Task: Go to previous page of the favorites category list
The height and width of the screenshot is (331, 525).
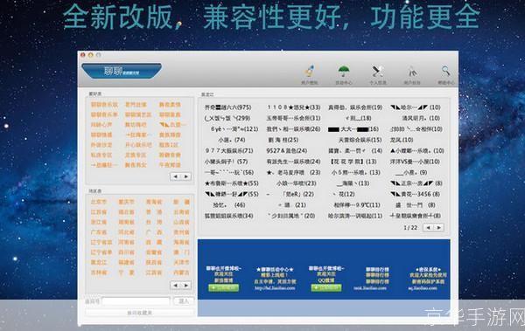Action: (176, 176)
